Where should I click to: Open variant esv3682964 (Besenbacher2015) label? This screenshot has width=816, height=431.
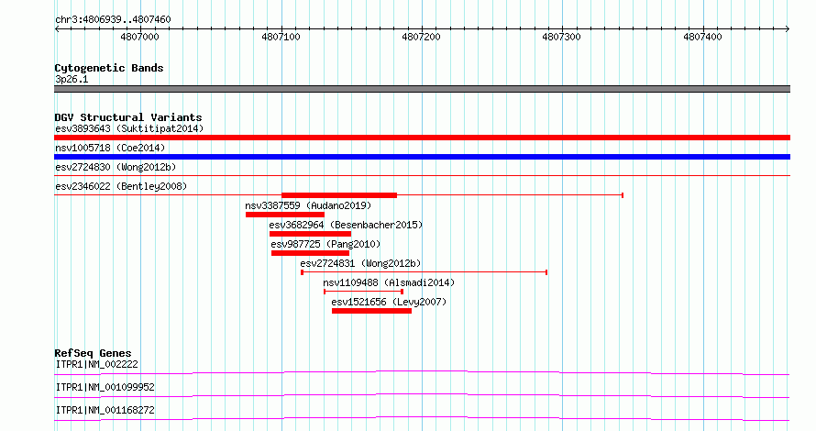point(346,225)
